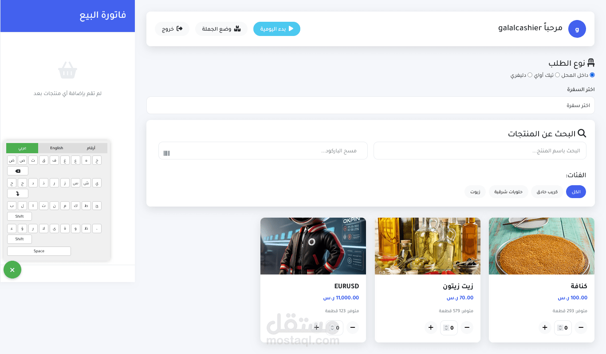Select دليفري order type radio
The width and height of the screenshot is (606, 354).
pyautogui.click(x=530, y=75)
